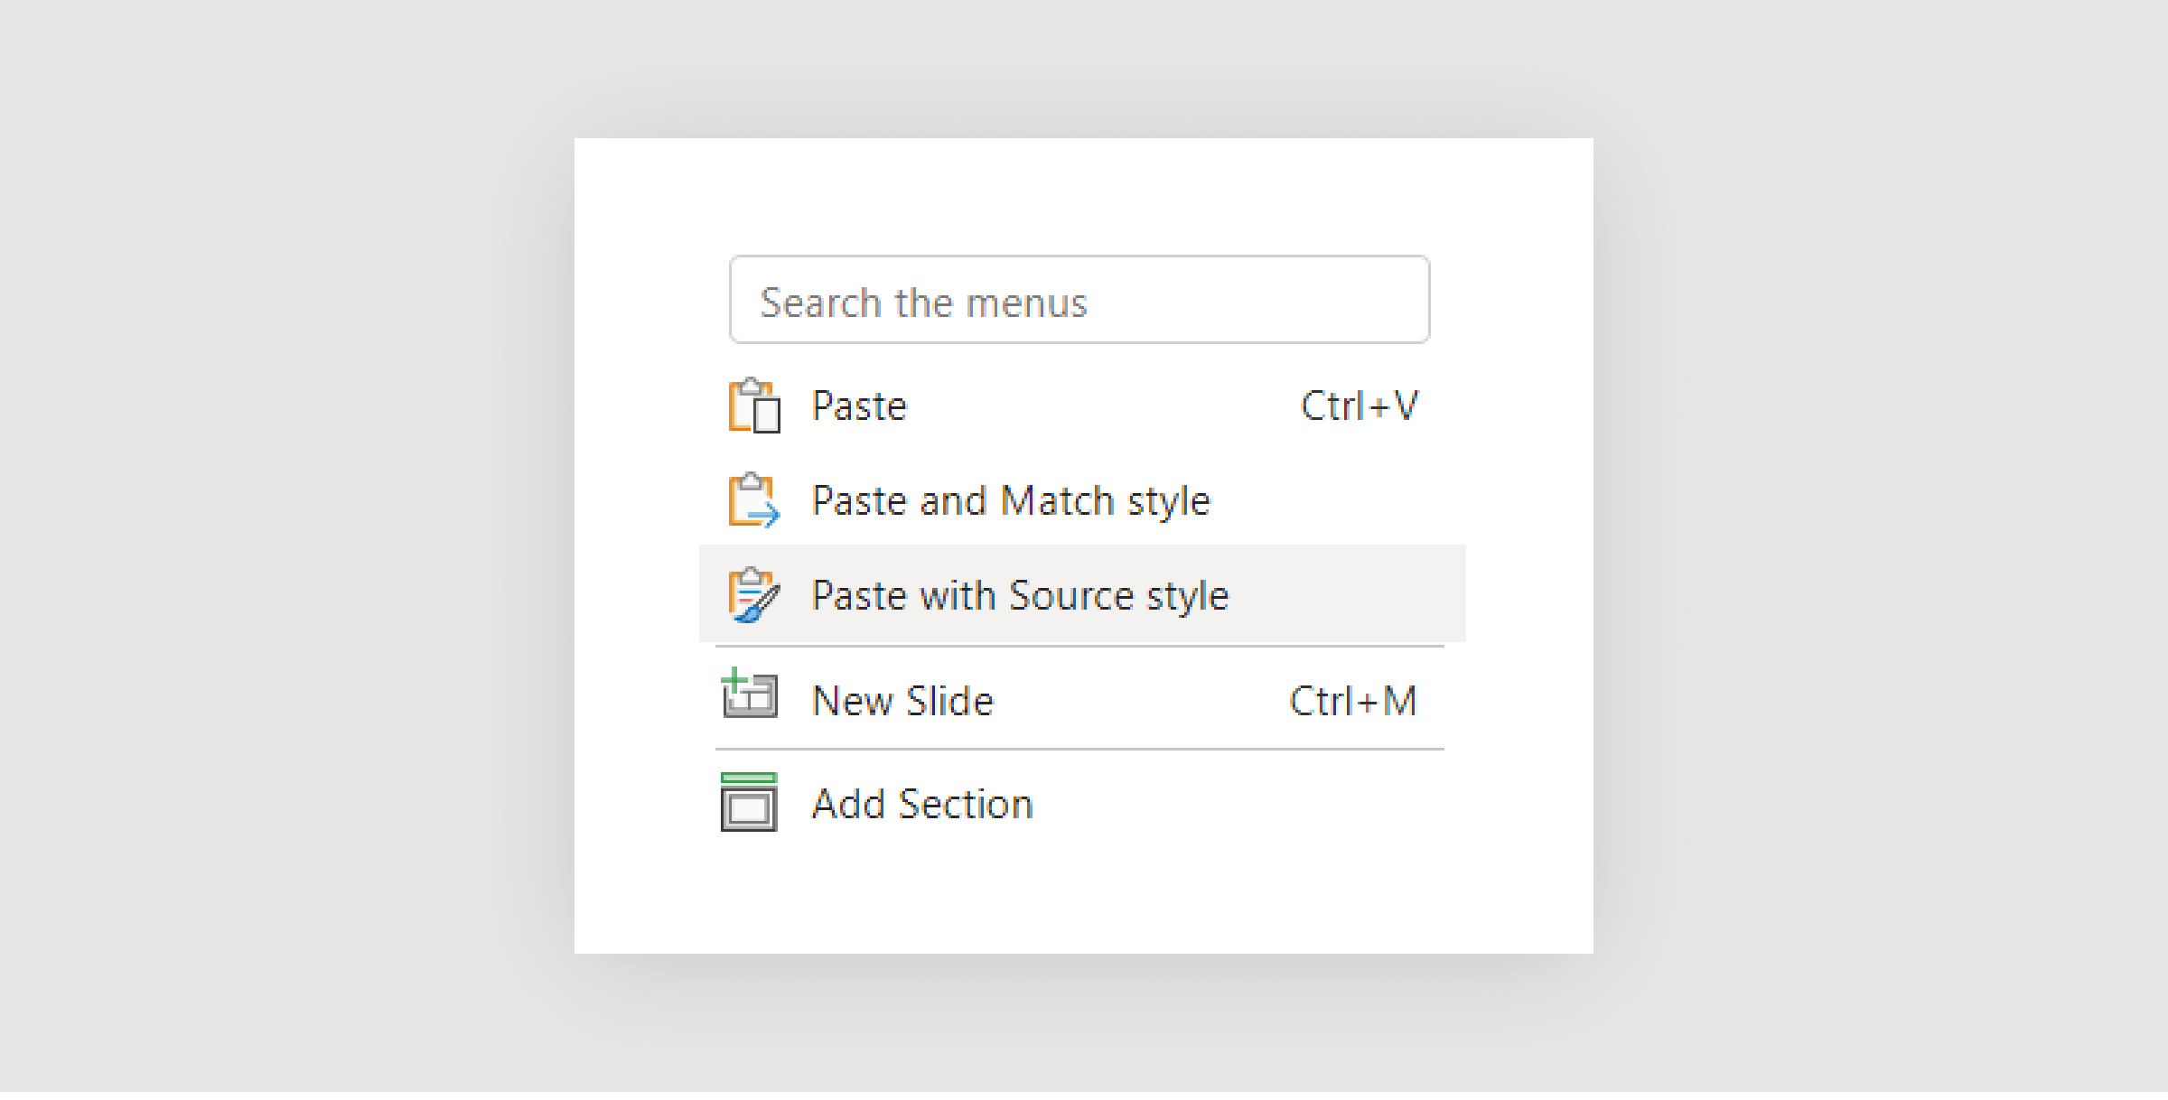The height and width of the screenshot is (1100, 2168).
Task: Click the Ctrl+V shortcut hint beside Paste
Action: point(1360,406)
